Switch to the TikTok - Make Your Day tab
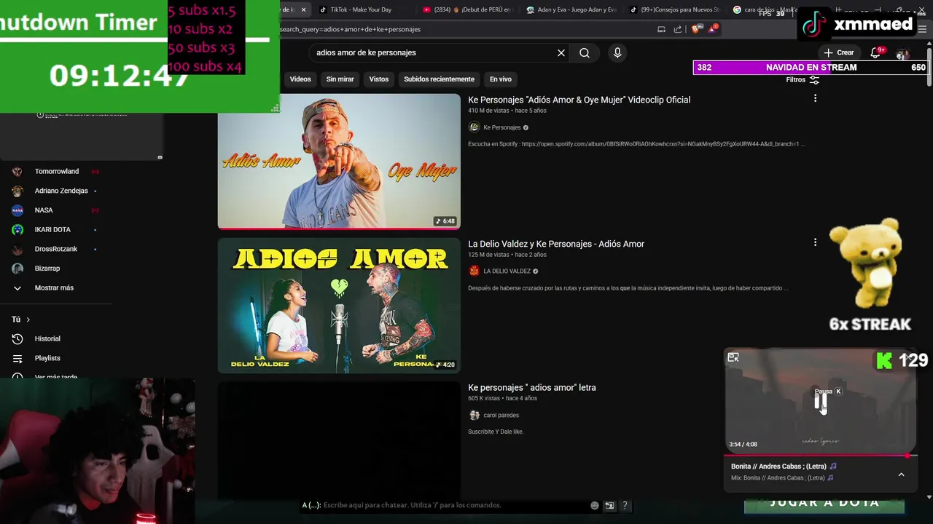The height and width of the screenshot is (524, 933). pyautogui.click(x=361, y=10)
